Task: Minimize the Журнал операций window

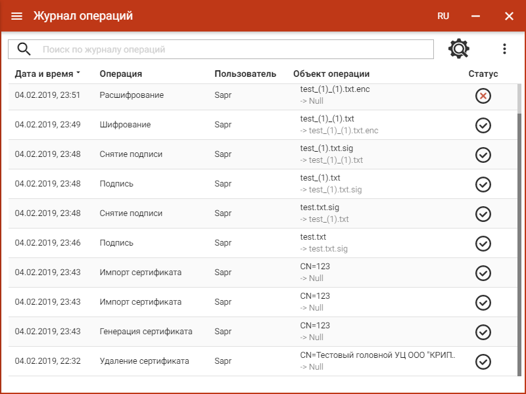Action: pyautogui.click(x=475, y=16)
